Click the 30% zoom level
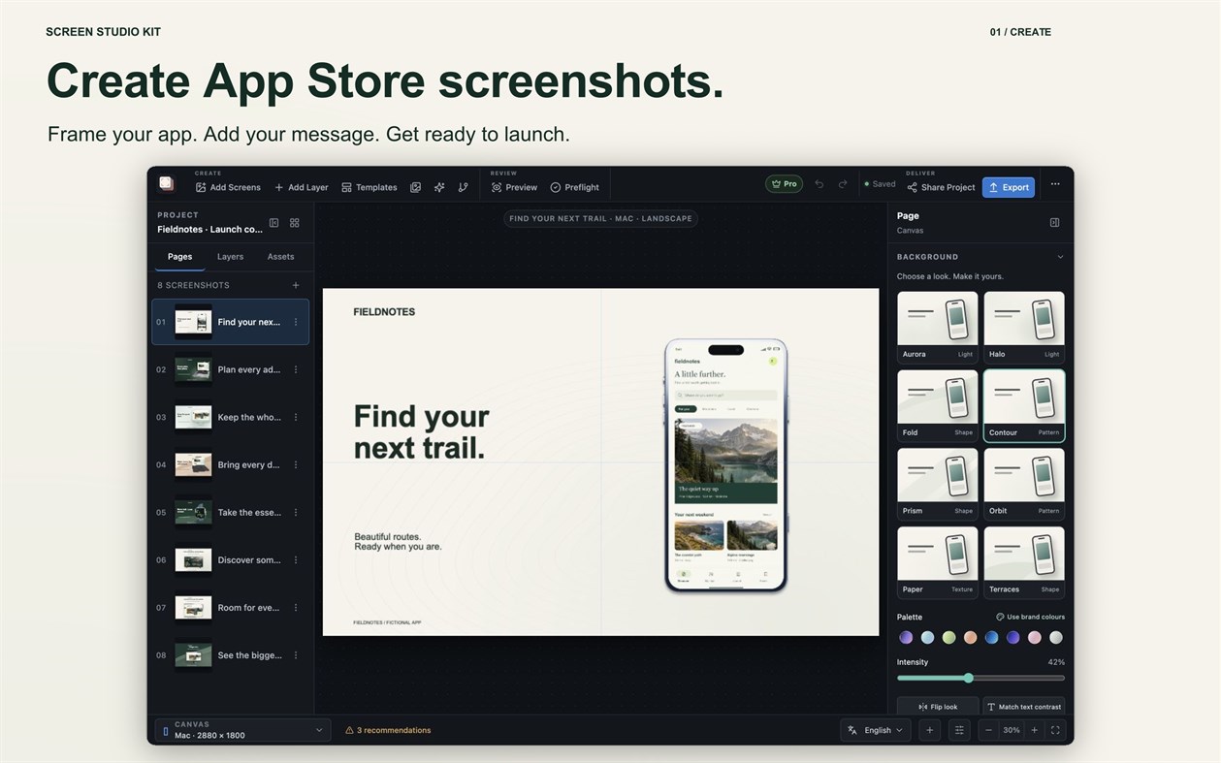1221x763 pixels. [1012, 730]
